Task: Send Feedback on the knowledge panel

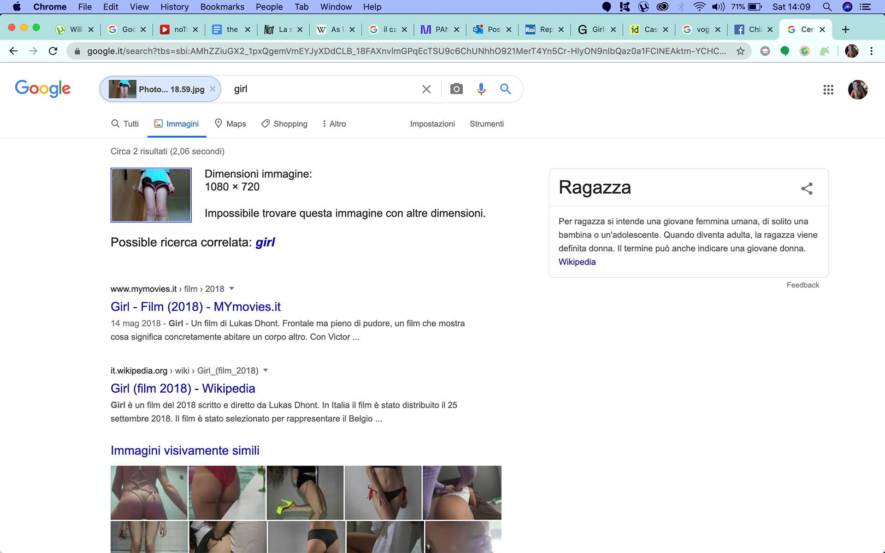Action: (x=802, y=285)
